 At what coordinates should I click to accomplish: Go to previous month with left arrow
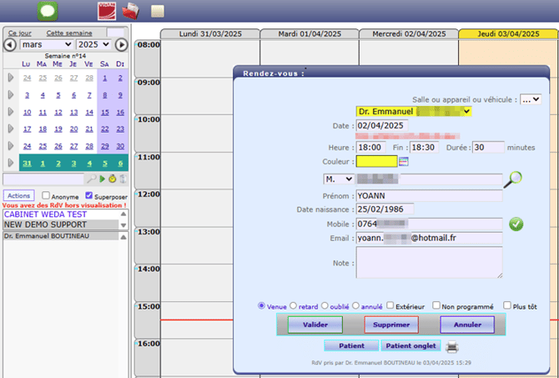10,44
